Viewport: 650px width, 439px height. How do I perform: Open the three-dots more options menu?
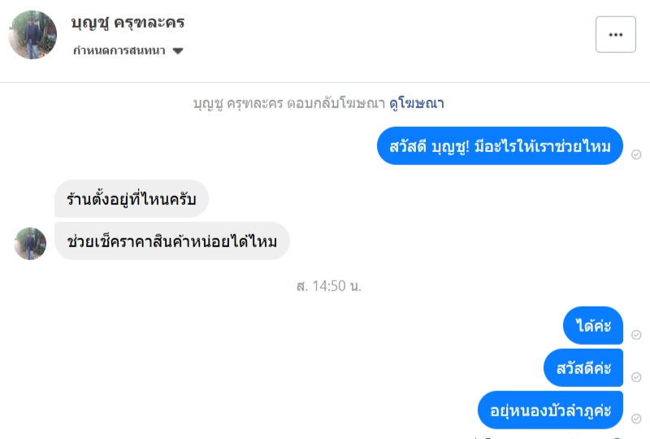[615, 34]
